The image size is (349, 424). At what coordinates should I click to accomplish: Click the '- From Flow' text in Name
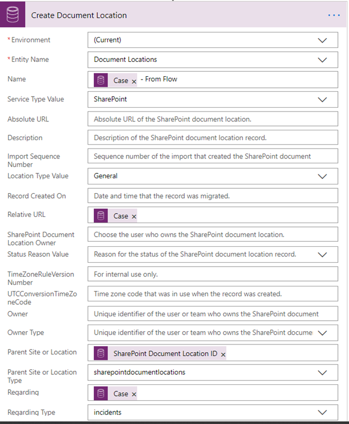(x=159, y=79)
